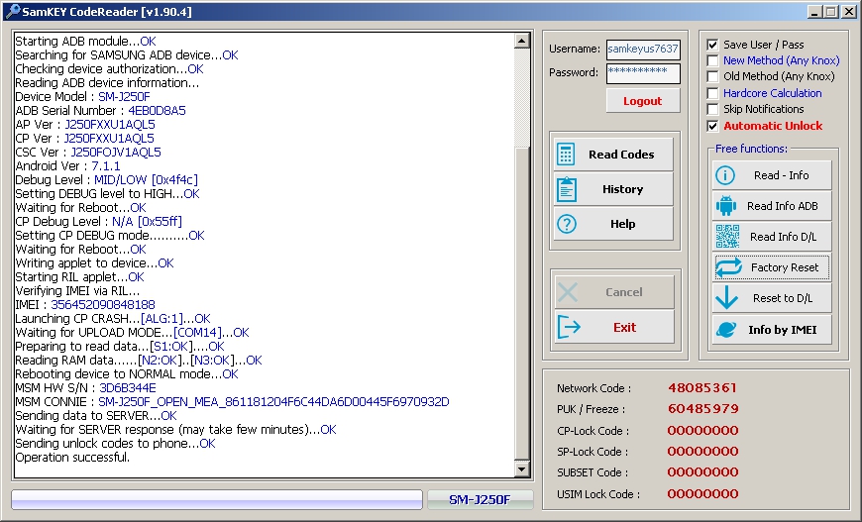The height and width of the screenshot is (522, 862).
Task: Click the CP-Lock Code value
Action: point(703,430)
